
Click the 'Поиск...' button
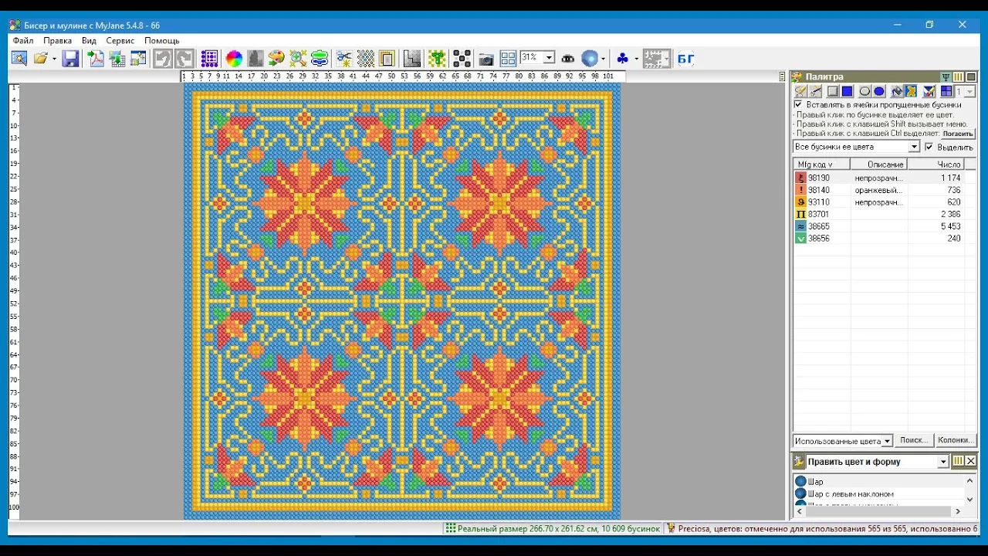[x=913, y=440]
